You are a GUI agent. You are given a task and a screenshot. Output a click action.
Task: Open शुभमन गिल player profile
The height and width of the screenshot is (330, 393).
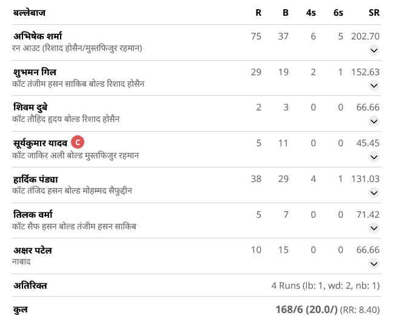pyautogui.click(x=35, y=72)
